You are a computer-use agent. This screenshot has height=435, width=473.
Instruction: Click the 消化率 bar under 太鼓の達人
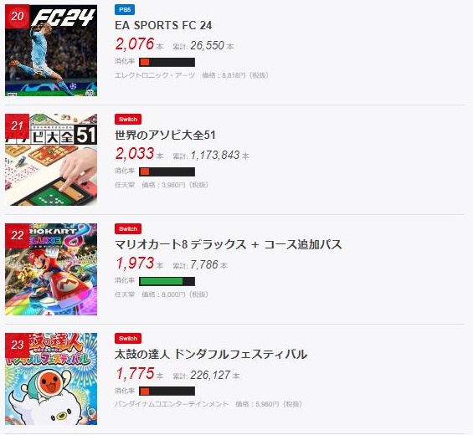[x=167, y=391]
